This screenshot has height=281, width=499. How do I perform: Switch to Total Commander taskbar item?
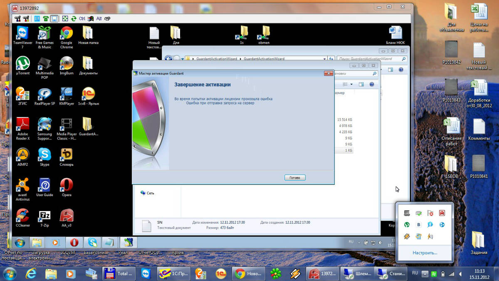click(x=119, y=274)
